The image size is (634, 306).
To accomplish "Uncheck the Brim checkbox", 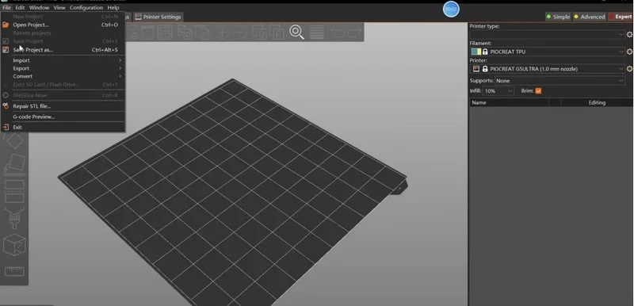I will [538, 91].
